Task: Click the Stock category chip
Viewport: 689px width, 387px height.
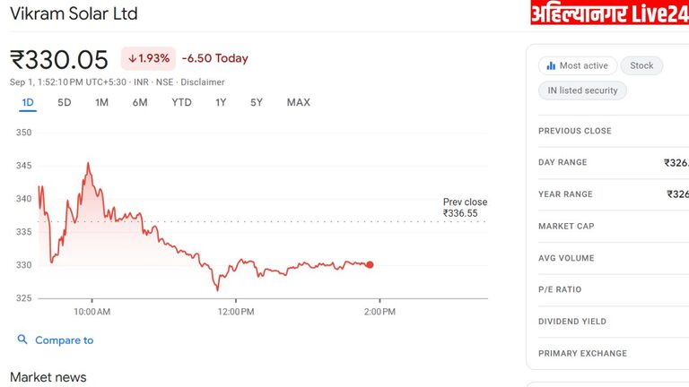Action: coord(641,66)
